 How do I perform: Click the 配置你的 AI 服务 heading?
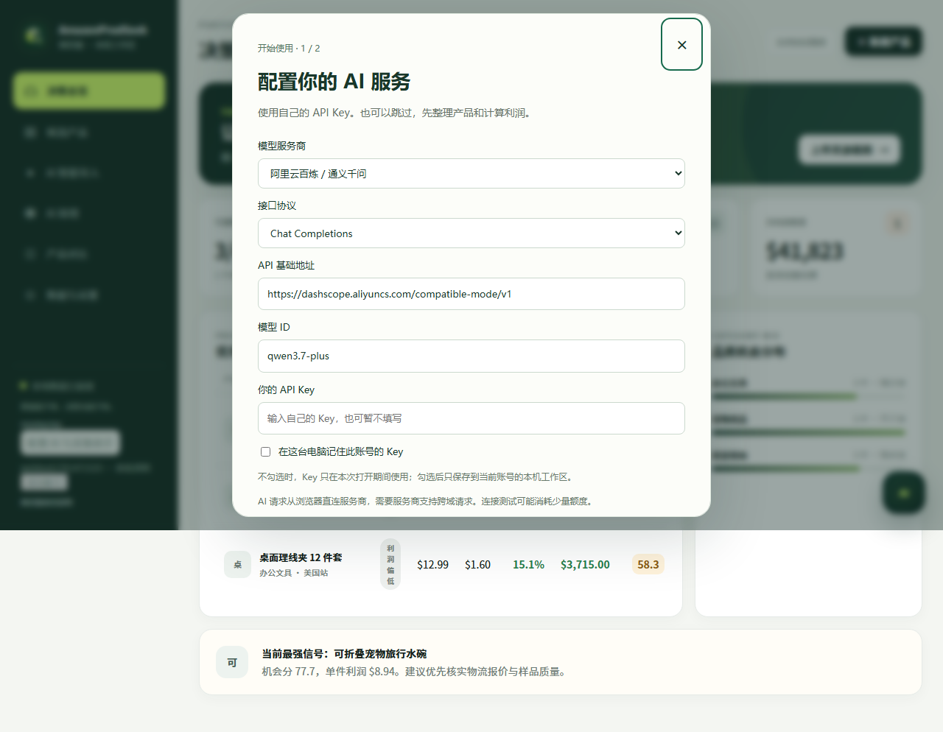[334, 82]
